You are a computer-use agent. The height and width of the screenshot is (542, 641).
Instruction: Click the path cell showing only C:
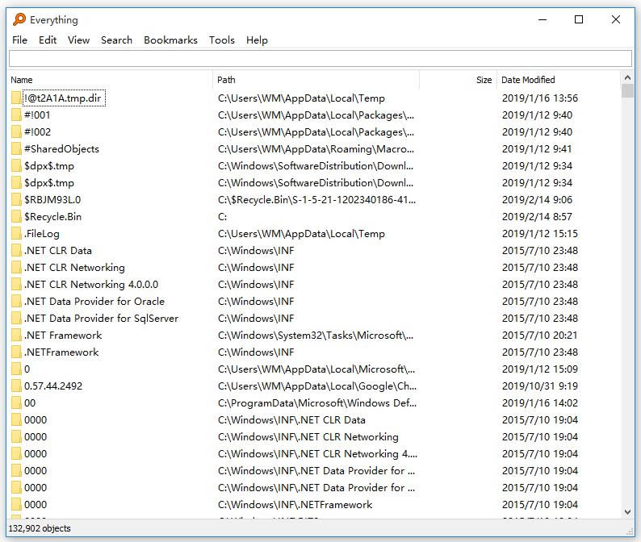222,217
